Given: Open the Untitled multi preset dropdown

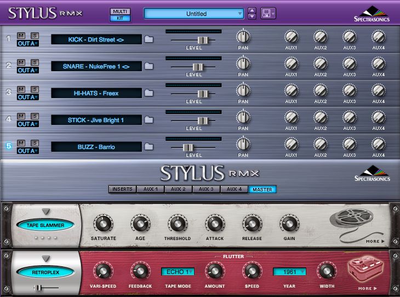Looking at the screenshot, I should tap(193, 14).
